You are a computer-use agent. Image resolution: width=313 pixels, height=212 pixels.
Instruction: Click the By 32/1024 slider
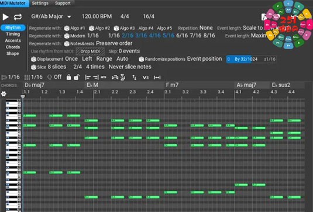pos(251,59)
